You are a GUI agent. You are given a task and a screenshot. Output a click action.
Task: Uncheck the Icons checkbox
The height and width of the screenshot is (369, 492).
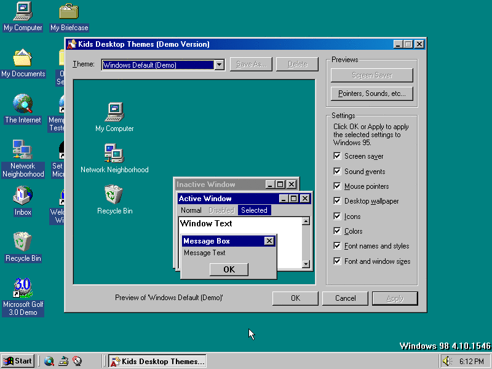coord(337,216)
